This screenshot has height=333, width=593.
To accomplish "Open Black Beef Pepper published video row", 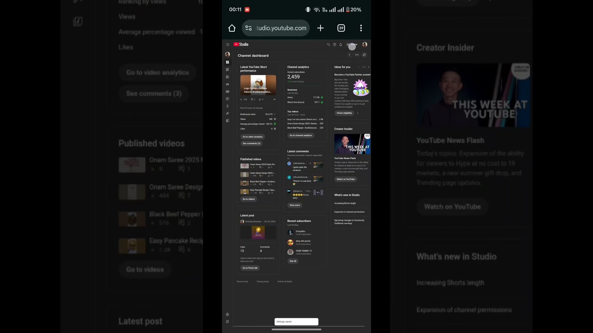I will pos(258,183).
